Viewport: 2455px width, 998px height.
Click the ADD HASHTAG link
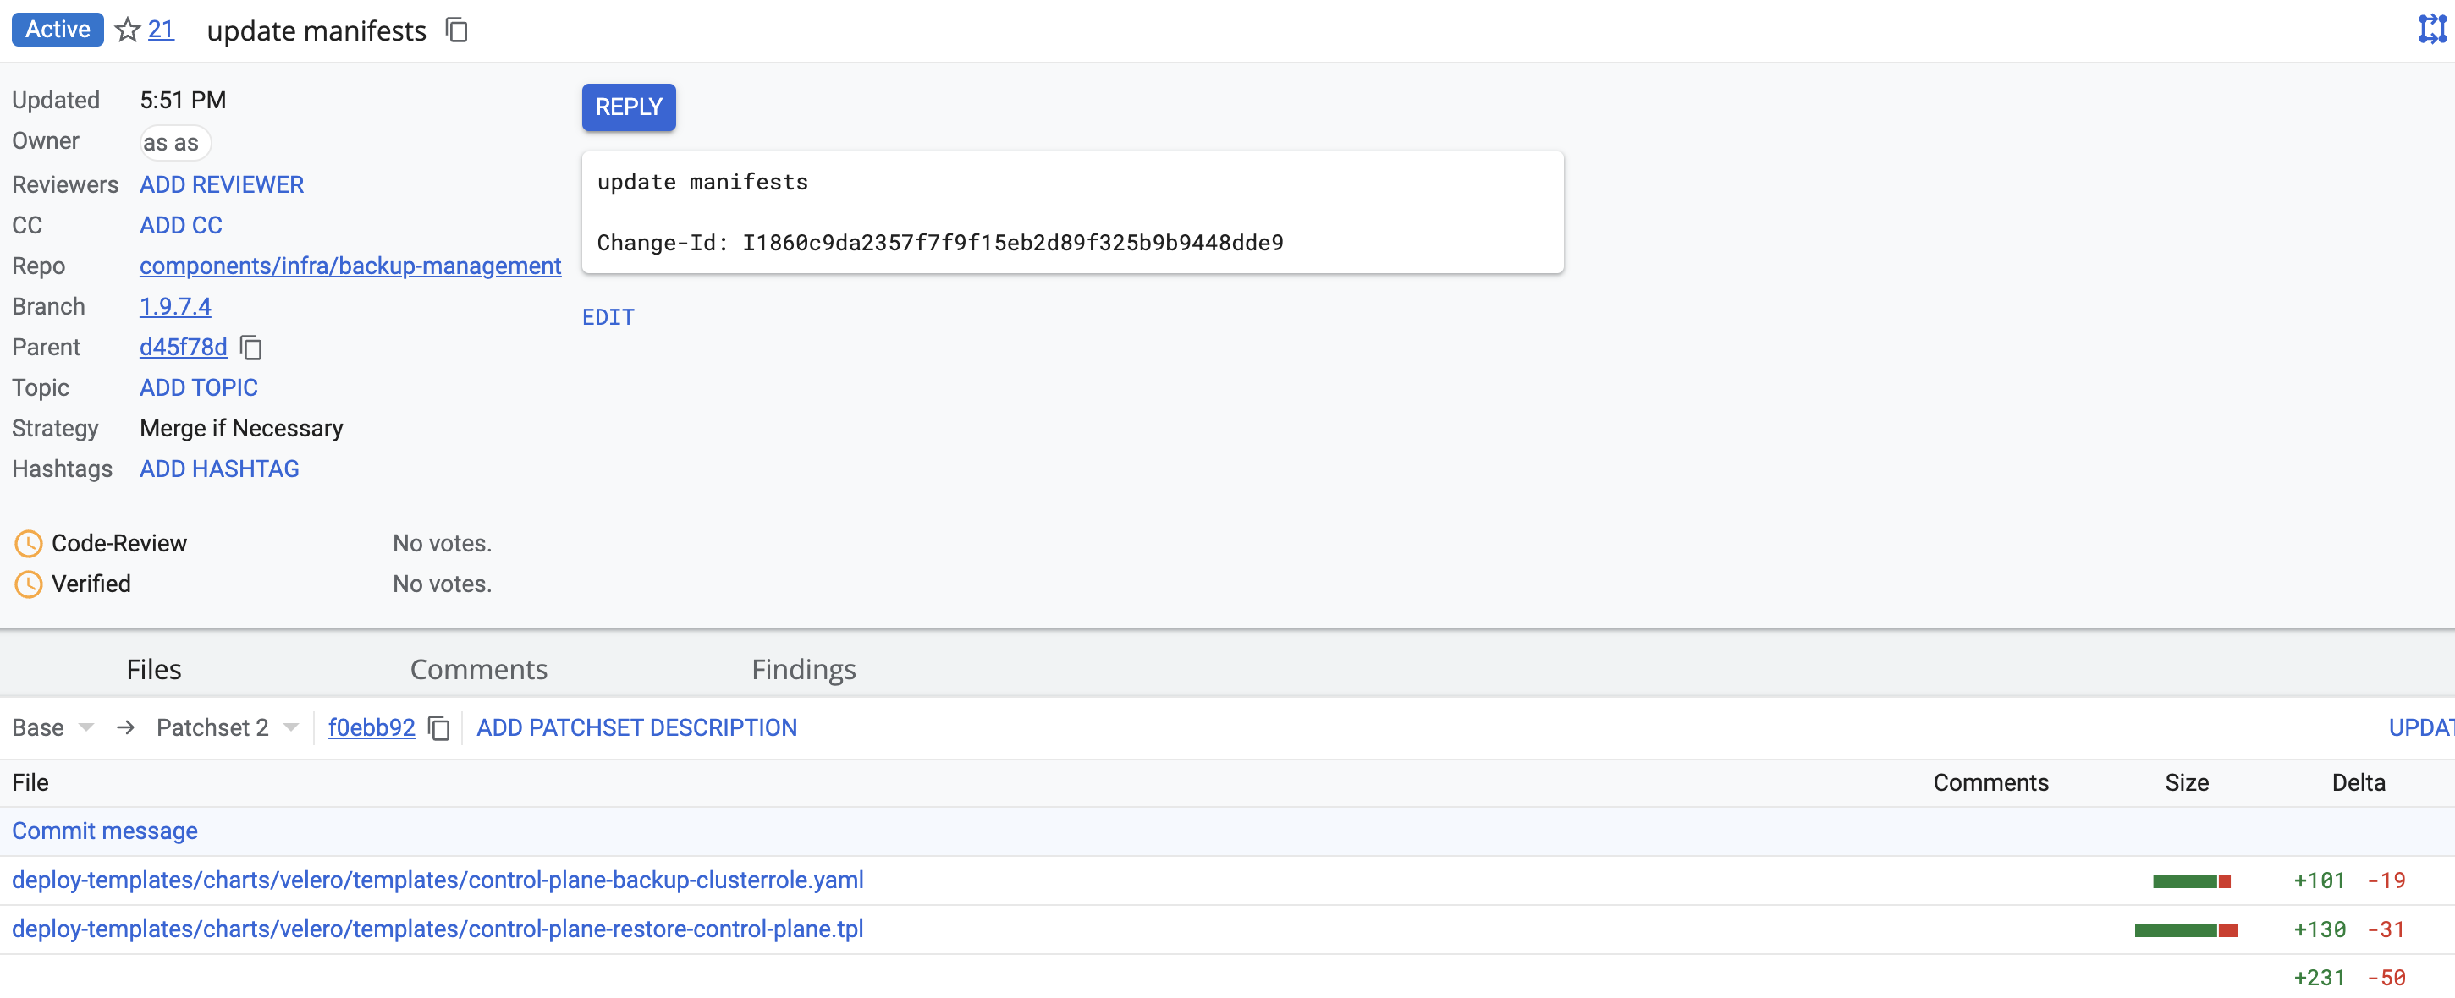(217, 468)
